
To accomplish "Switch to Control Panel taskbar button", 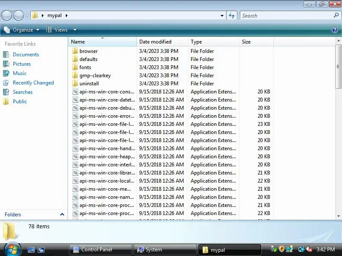I will pyautogui.click(x=100, y=250).
